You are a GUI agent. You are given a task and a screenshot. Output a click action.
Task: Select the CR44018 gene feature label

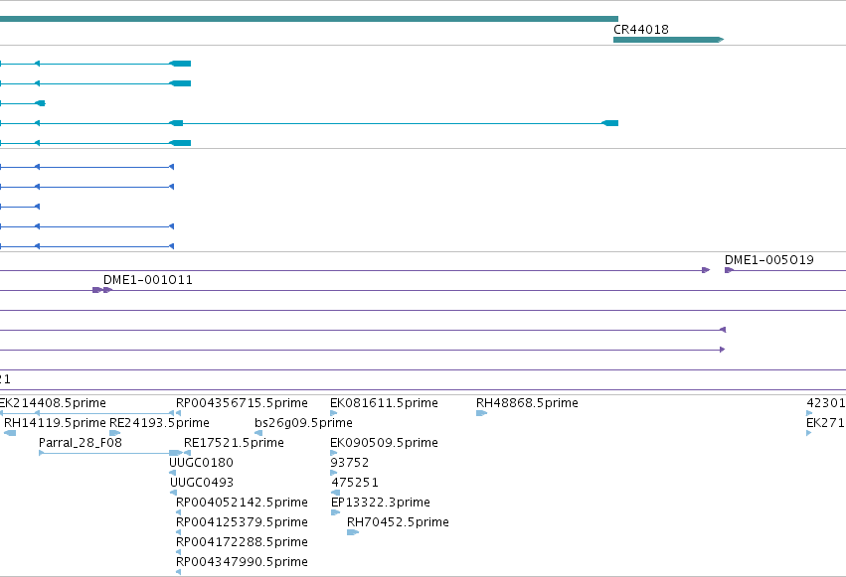641,30
